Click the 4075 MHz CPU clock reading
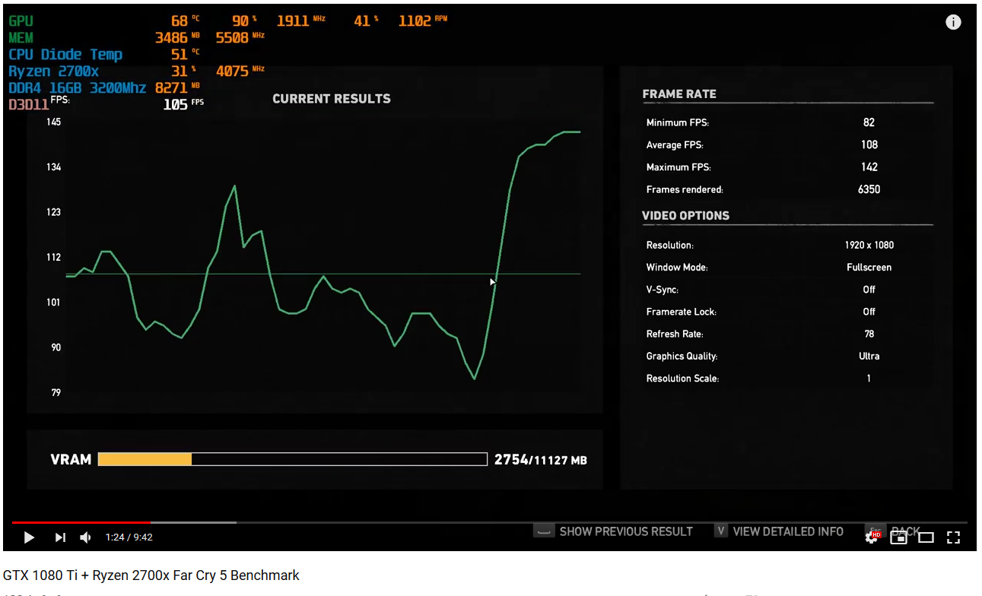 240,71
